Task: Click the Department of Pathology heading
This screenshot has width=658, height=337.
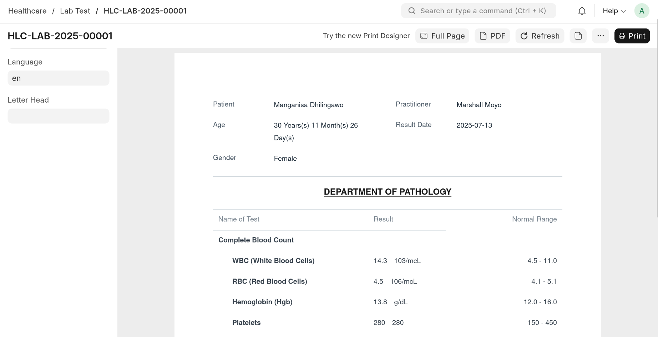Action: click(x=388, y=192)
